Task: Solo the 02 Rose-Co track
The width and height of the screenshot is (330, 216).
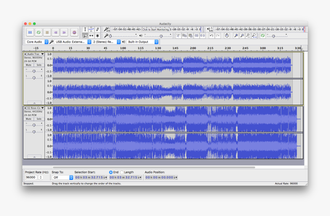Action: coord(39,119)
